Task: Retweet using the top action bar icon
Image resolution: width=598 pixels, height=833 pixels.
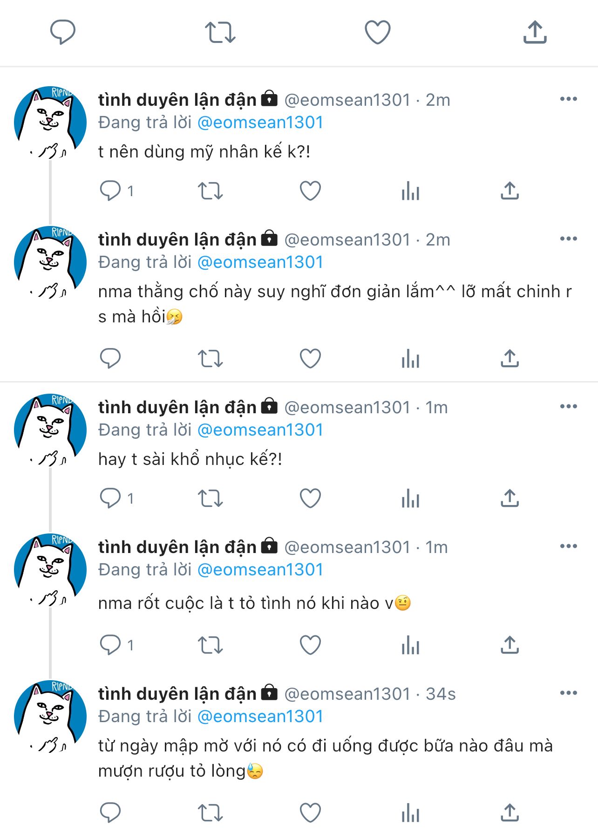Action: coord(220,32)
